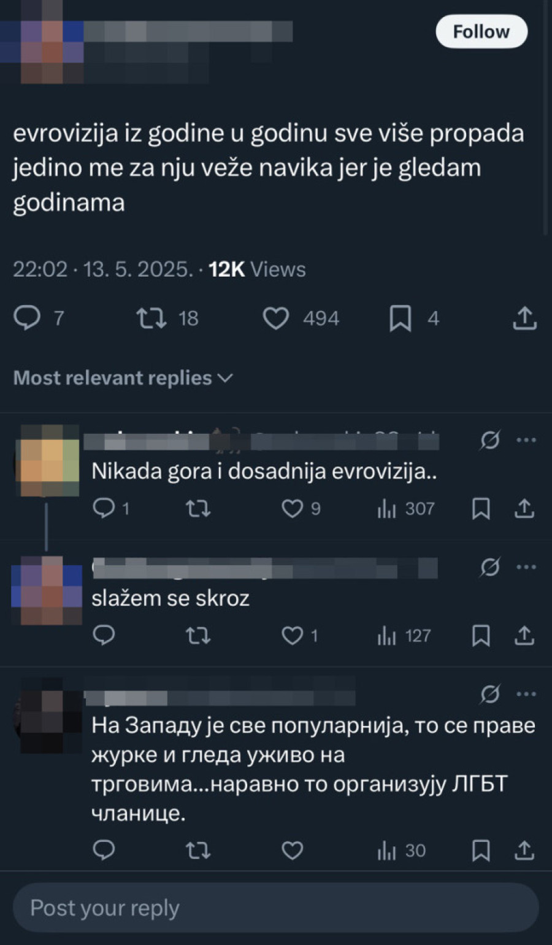Share the Cyrillic 'На Западу' comment
552x945 pixels.
pos(524,850)
